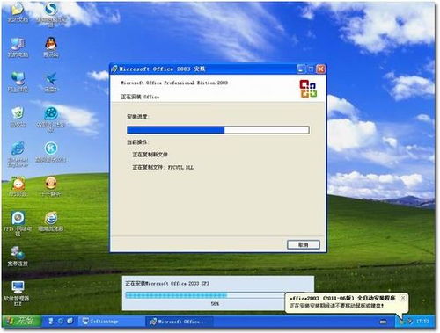Click the Microsoft Office Professional Edition 2003 heading

(x=174, y=83)
